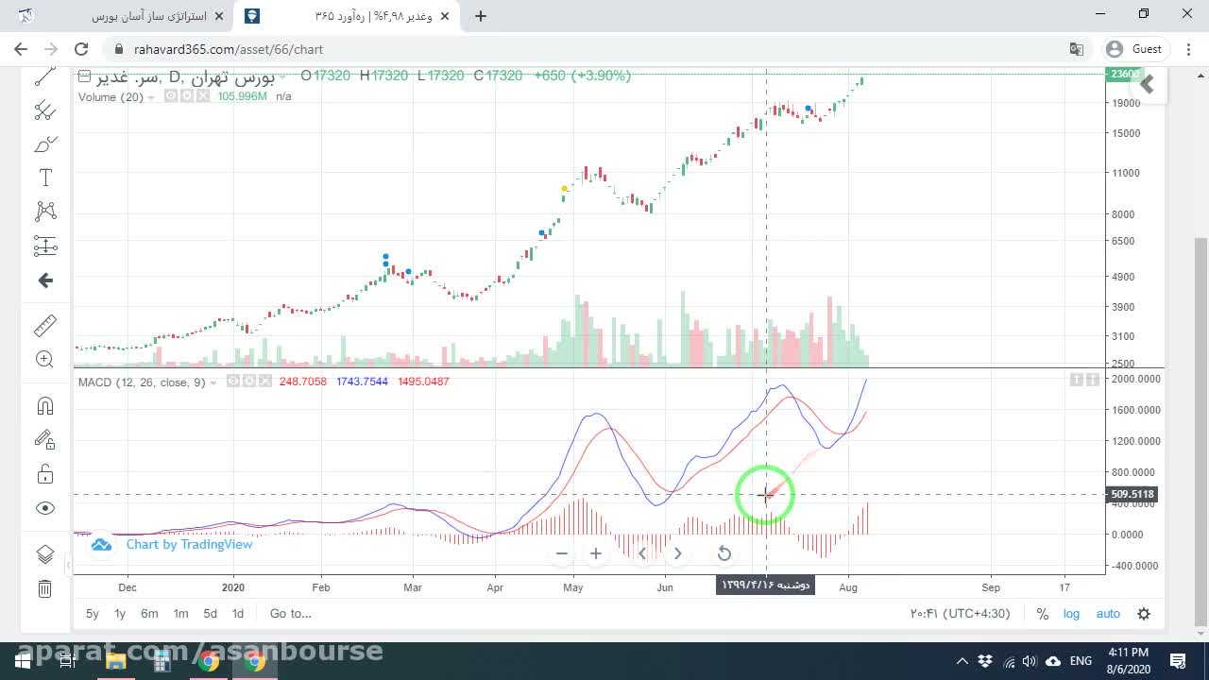This screenshot has width=1209, height=680.
Task: Select the ruler measure tool
Action: click(x=44, y=326)
